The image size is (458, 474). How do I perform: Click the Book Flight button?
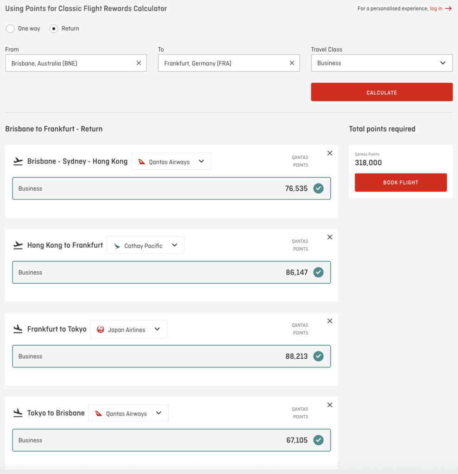click(401, 182)
